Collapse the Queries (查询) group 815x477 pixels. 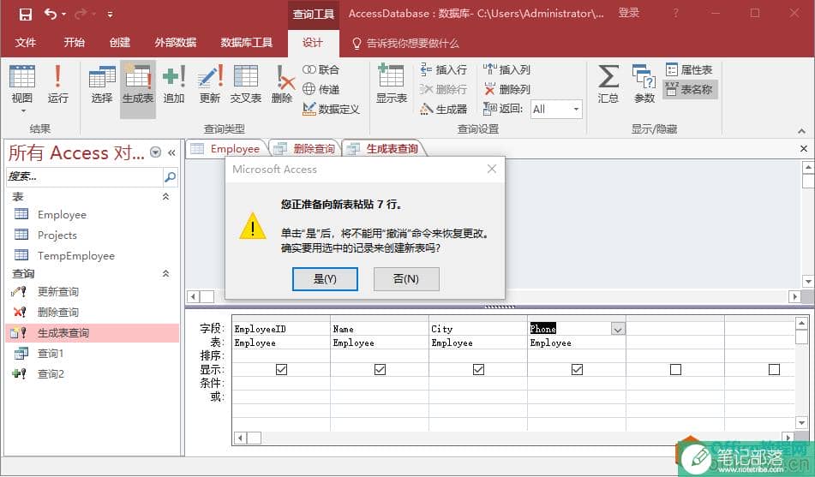coord(165,273)
